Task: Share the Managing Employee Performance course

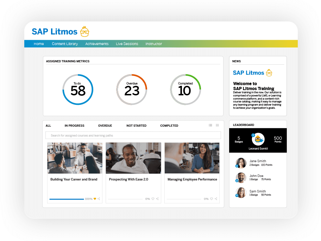Action: (216, 199)
